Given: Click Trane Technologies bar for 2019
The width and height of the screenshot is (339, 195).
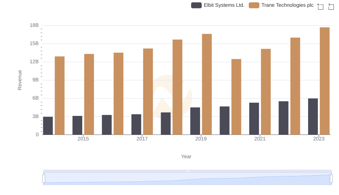Looking at the screenshot, I should point(207,84).
